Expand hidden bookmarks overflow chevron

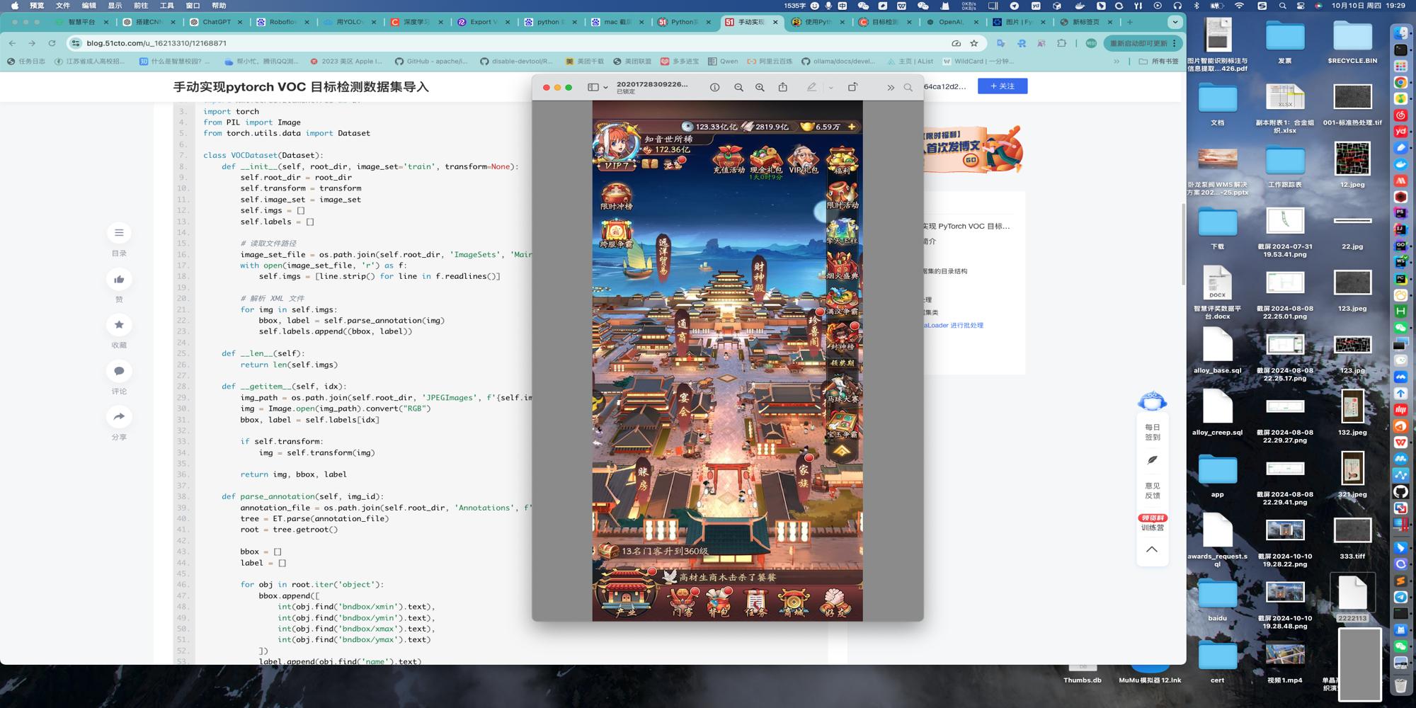point(1117,62)
